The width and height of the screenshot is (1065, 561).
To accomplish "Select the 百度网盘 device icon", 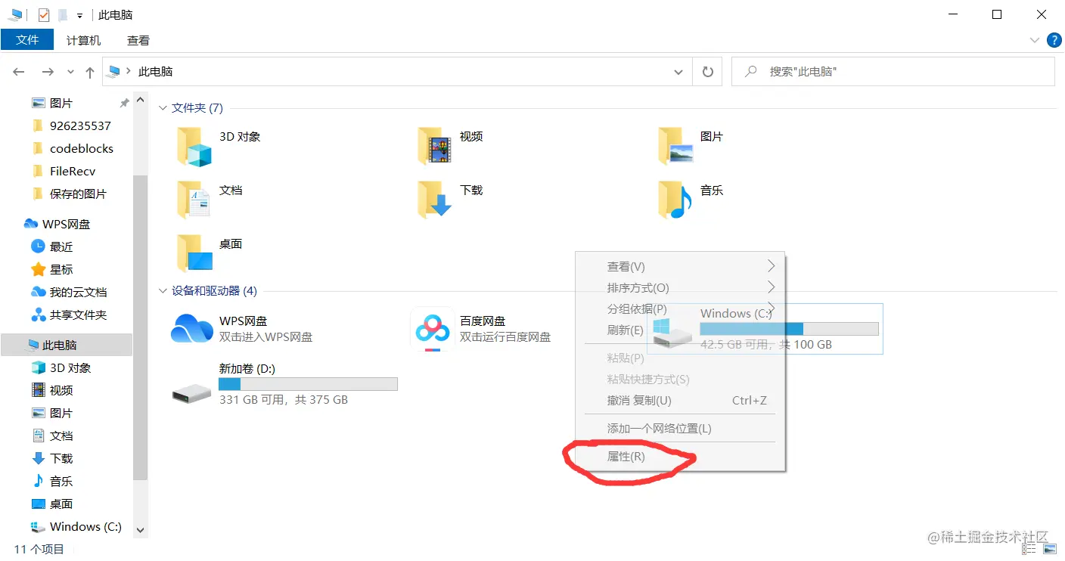I will (x=432, y=329).
